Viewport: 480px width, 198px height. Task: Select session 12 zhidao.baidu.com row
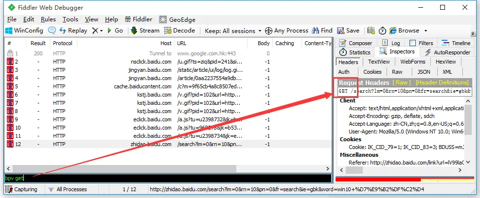pyautogui.click(x=168, y=144)
